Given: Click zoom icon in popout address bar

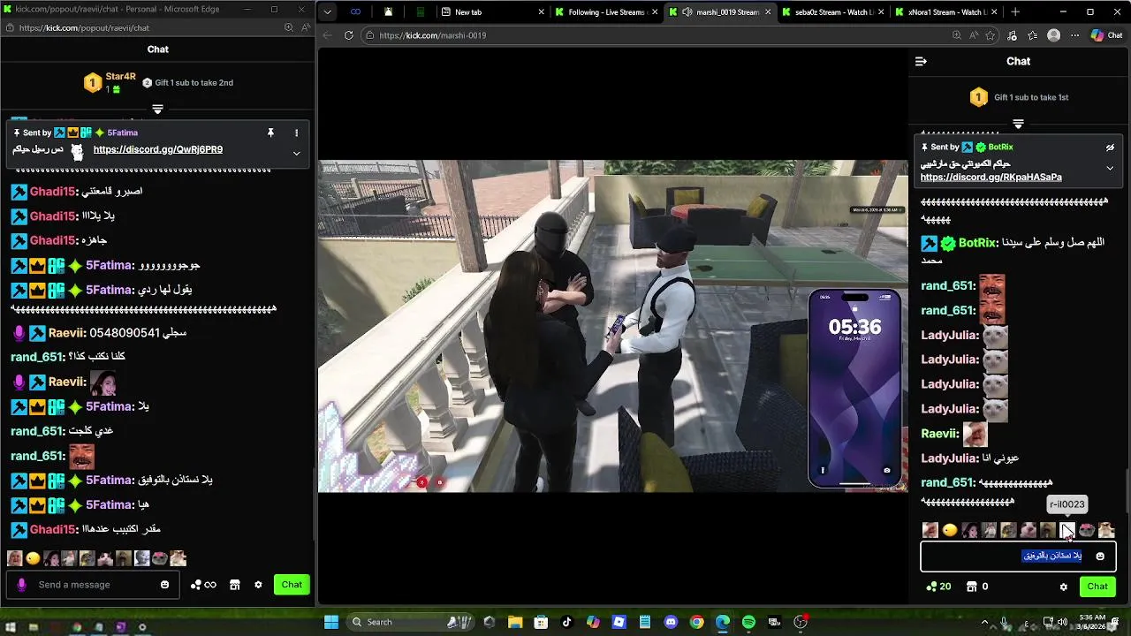Looking at the screenshot, I should click(288, 27).
